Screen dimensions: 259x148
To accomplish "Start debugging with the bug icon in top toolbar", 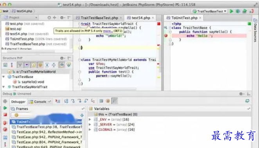I will 238,11.
